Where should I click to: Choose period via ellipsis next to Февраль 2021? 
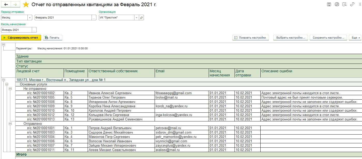pyautogui.click(x=94, y=17)
